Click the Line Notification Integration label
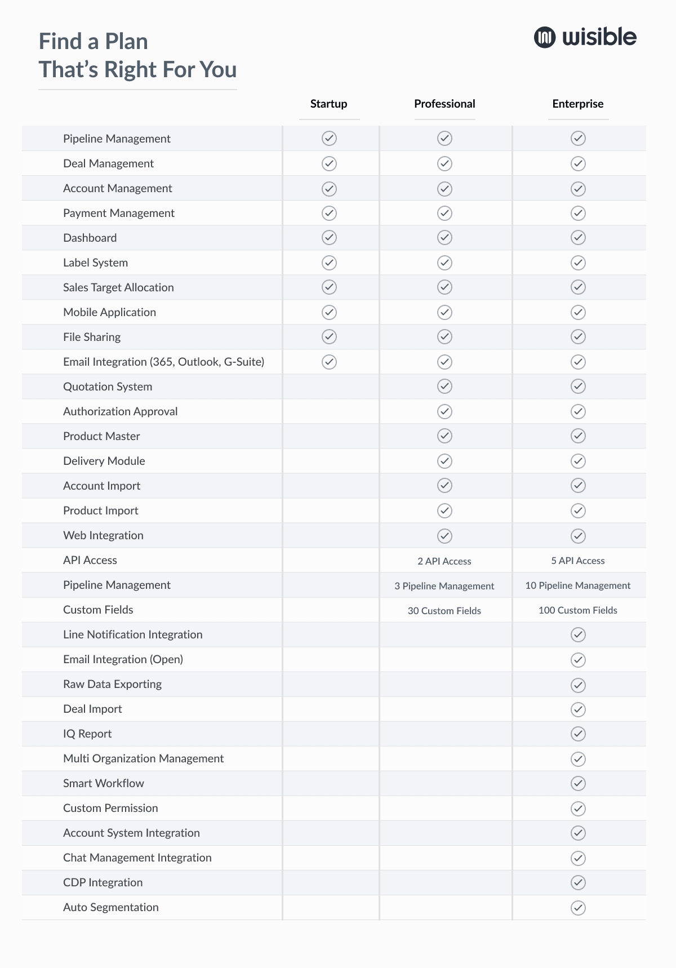Image resolution: width=676 pixels, height=968 pixels. 133,634
